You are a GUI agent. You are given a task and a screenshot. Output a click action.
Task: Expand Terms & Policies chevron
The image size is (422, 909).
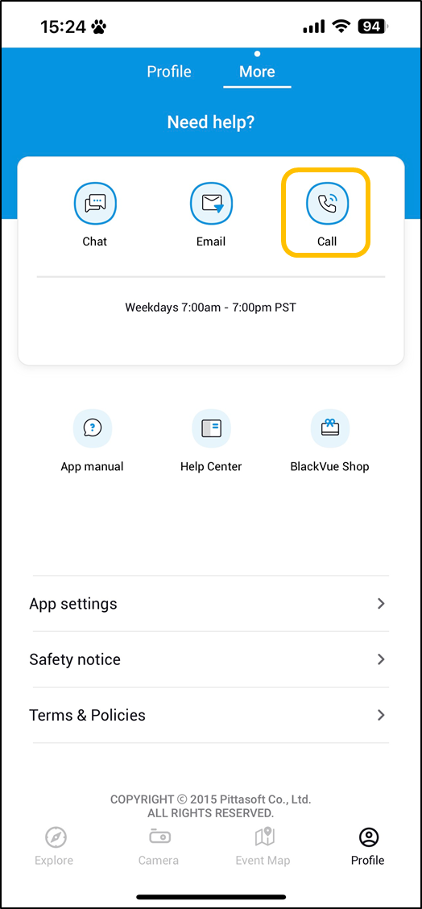381,715
